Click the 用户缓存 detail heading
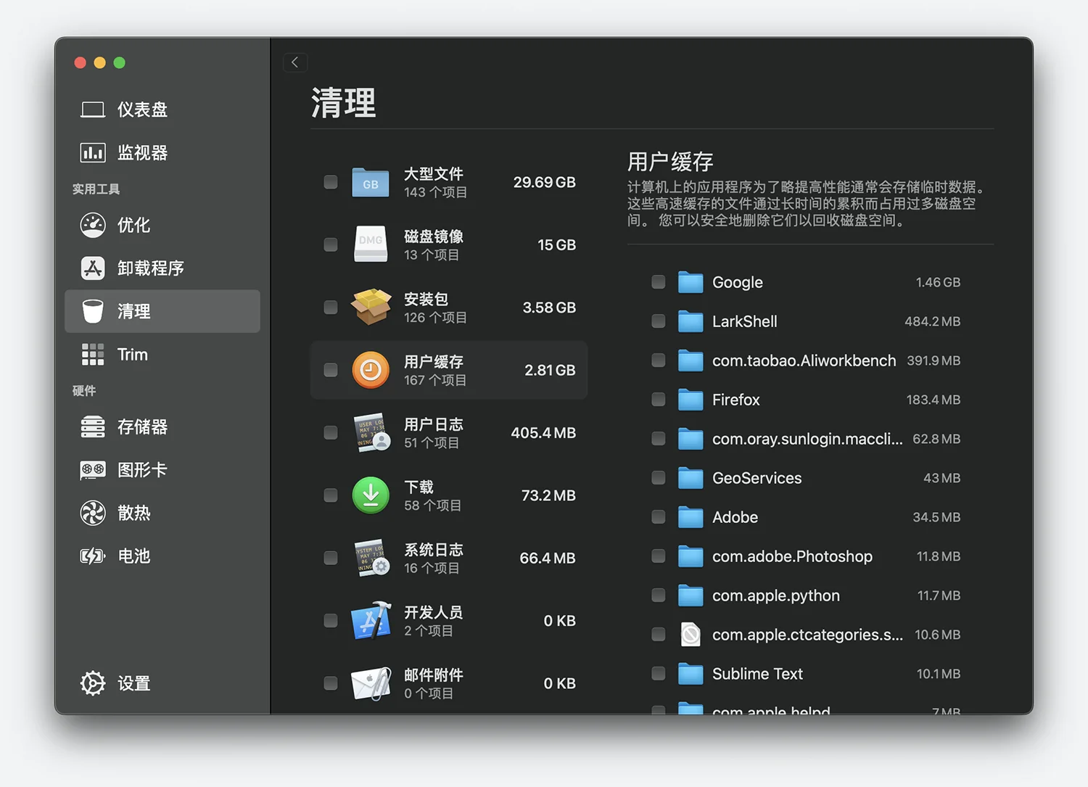Image resolution: width=1088 pixels, height=787 pixels. coord(670,161)
